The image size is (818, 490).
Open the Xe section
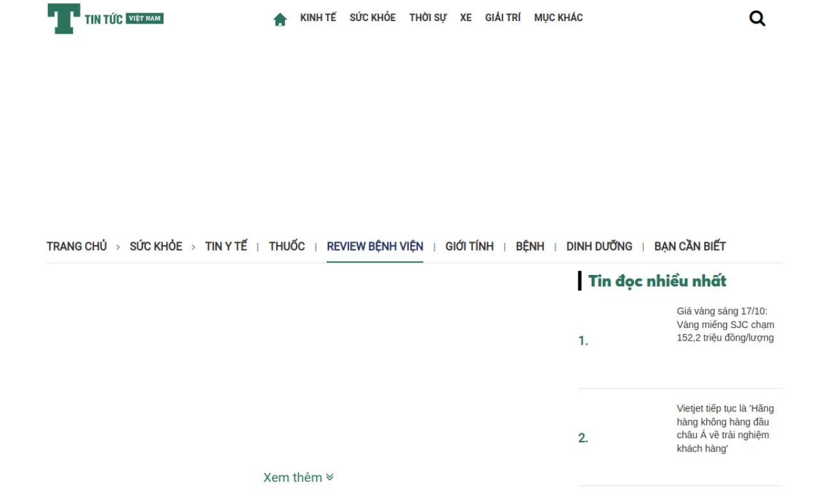[466, 18]
